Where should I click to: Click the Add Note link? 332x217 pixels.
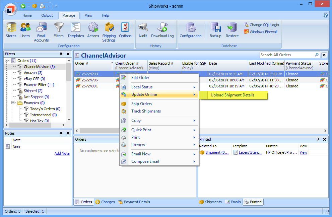(62, 153)
